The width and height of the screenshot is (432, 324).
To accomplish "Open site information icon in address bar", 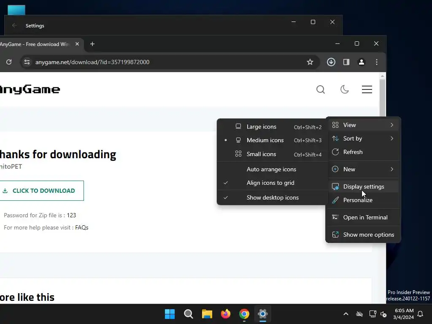I will 27,62.
